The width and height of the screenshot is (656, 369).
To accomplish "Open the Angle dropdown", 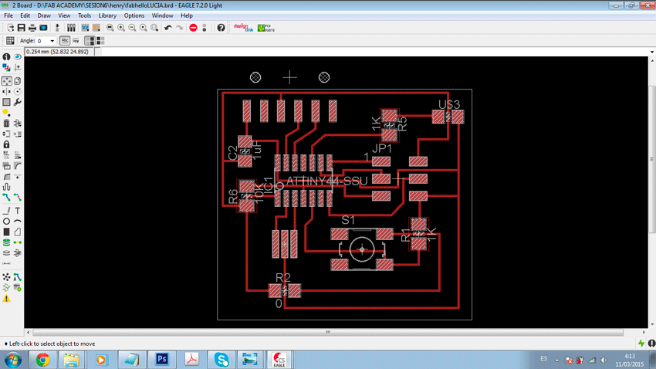I will point(52,41).
